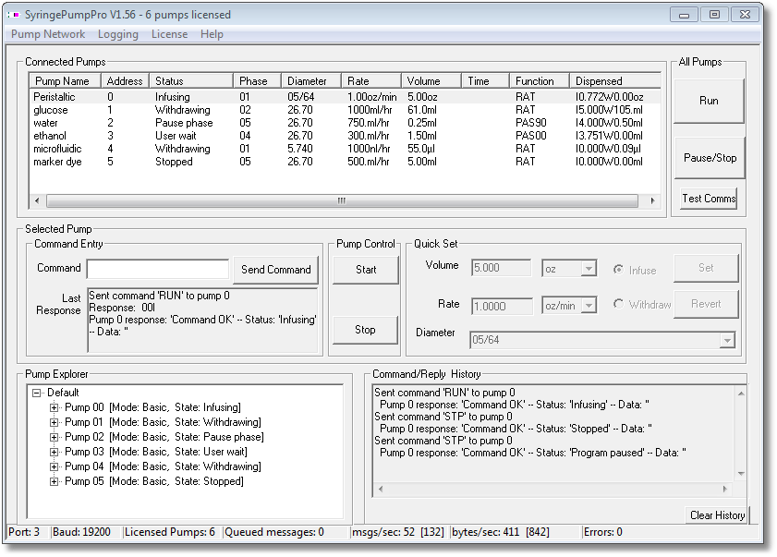Click the Licensed Pumps: 6 status entry

click(169, 532)
